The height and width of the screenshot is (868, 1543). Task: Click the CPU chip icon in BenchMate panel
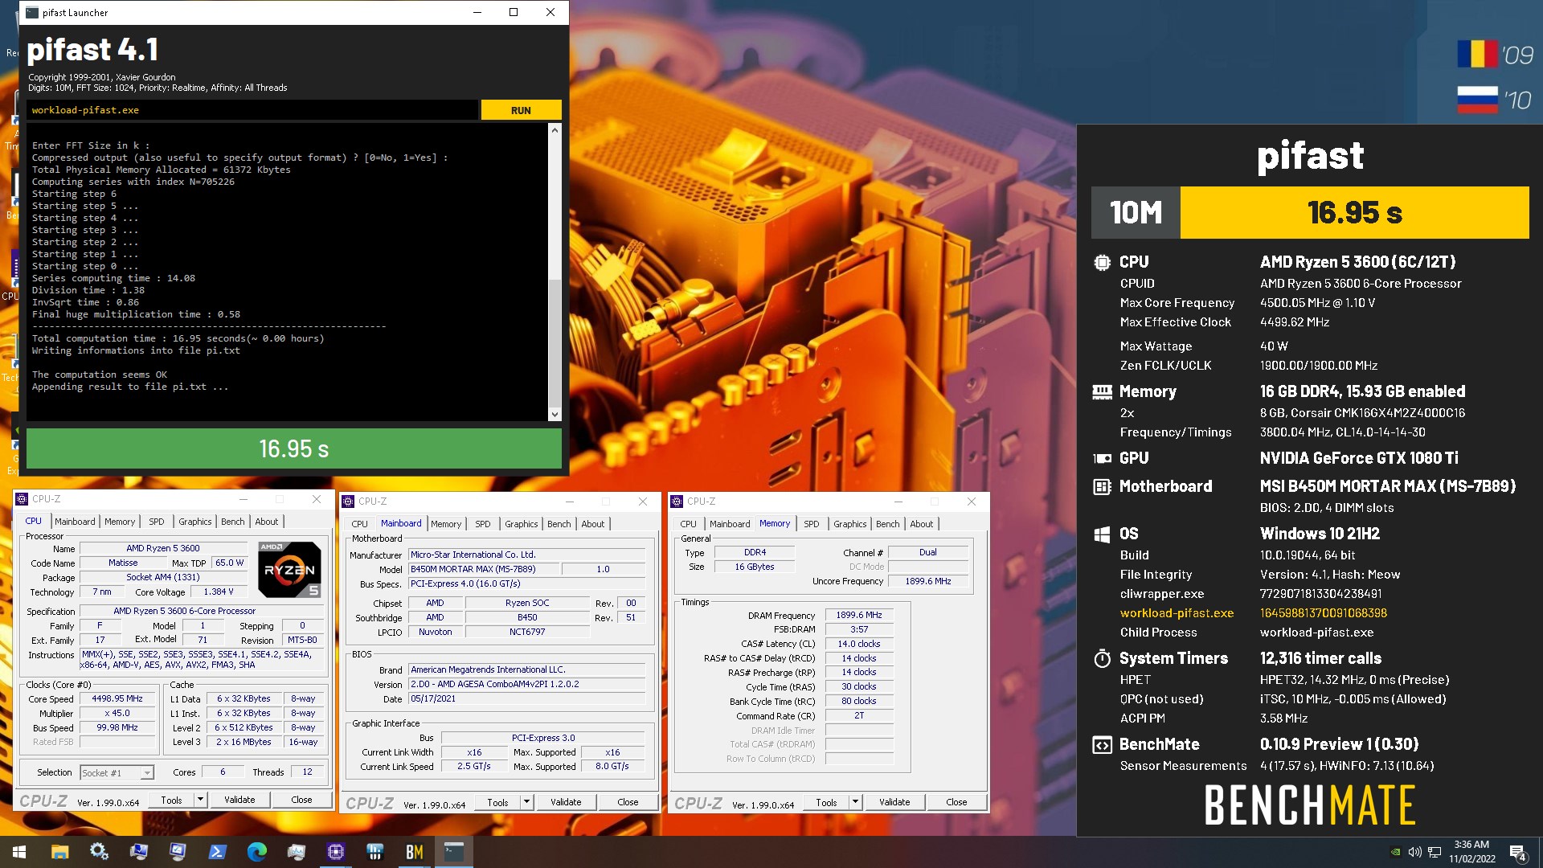1102,262
